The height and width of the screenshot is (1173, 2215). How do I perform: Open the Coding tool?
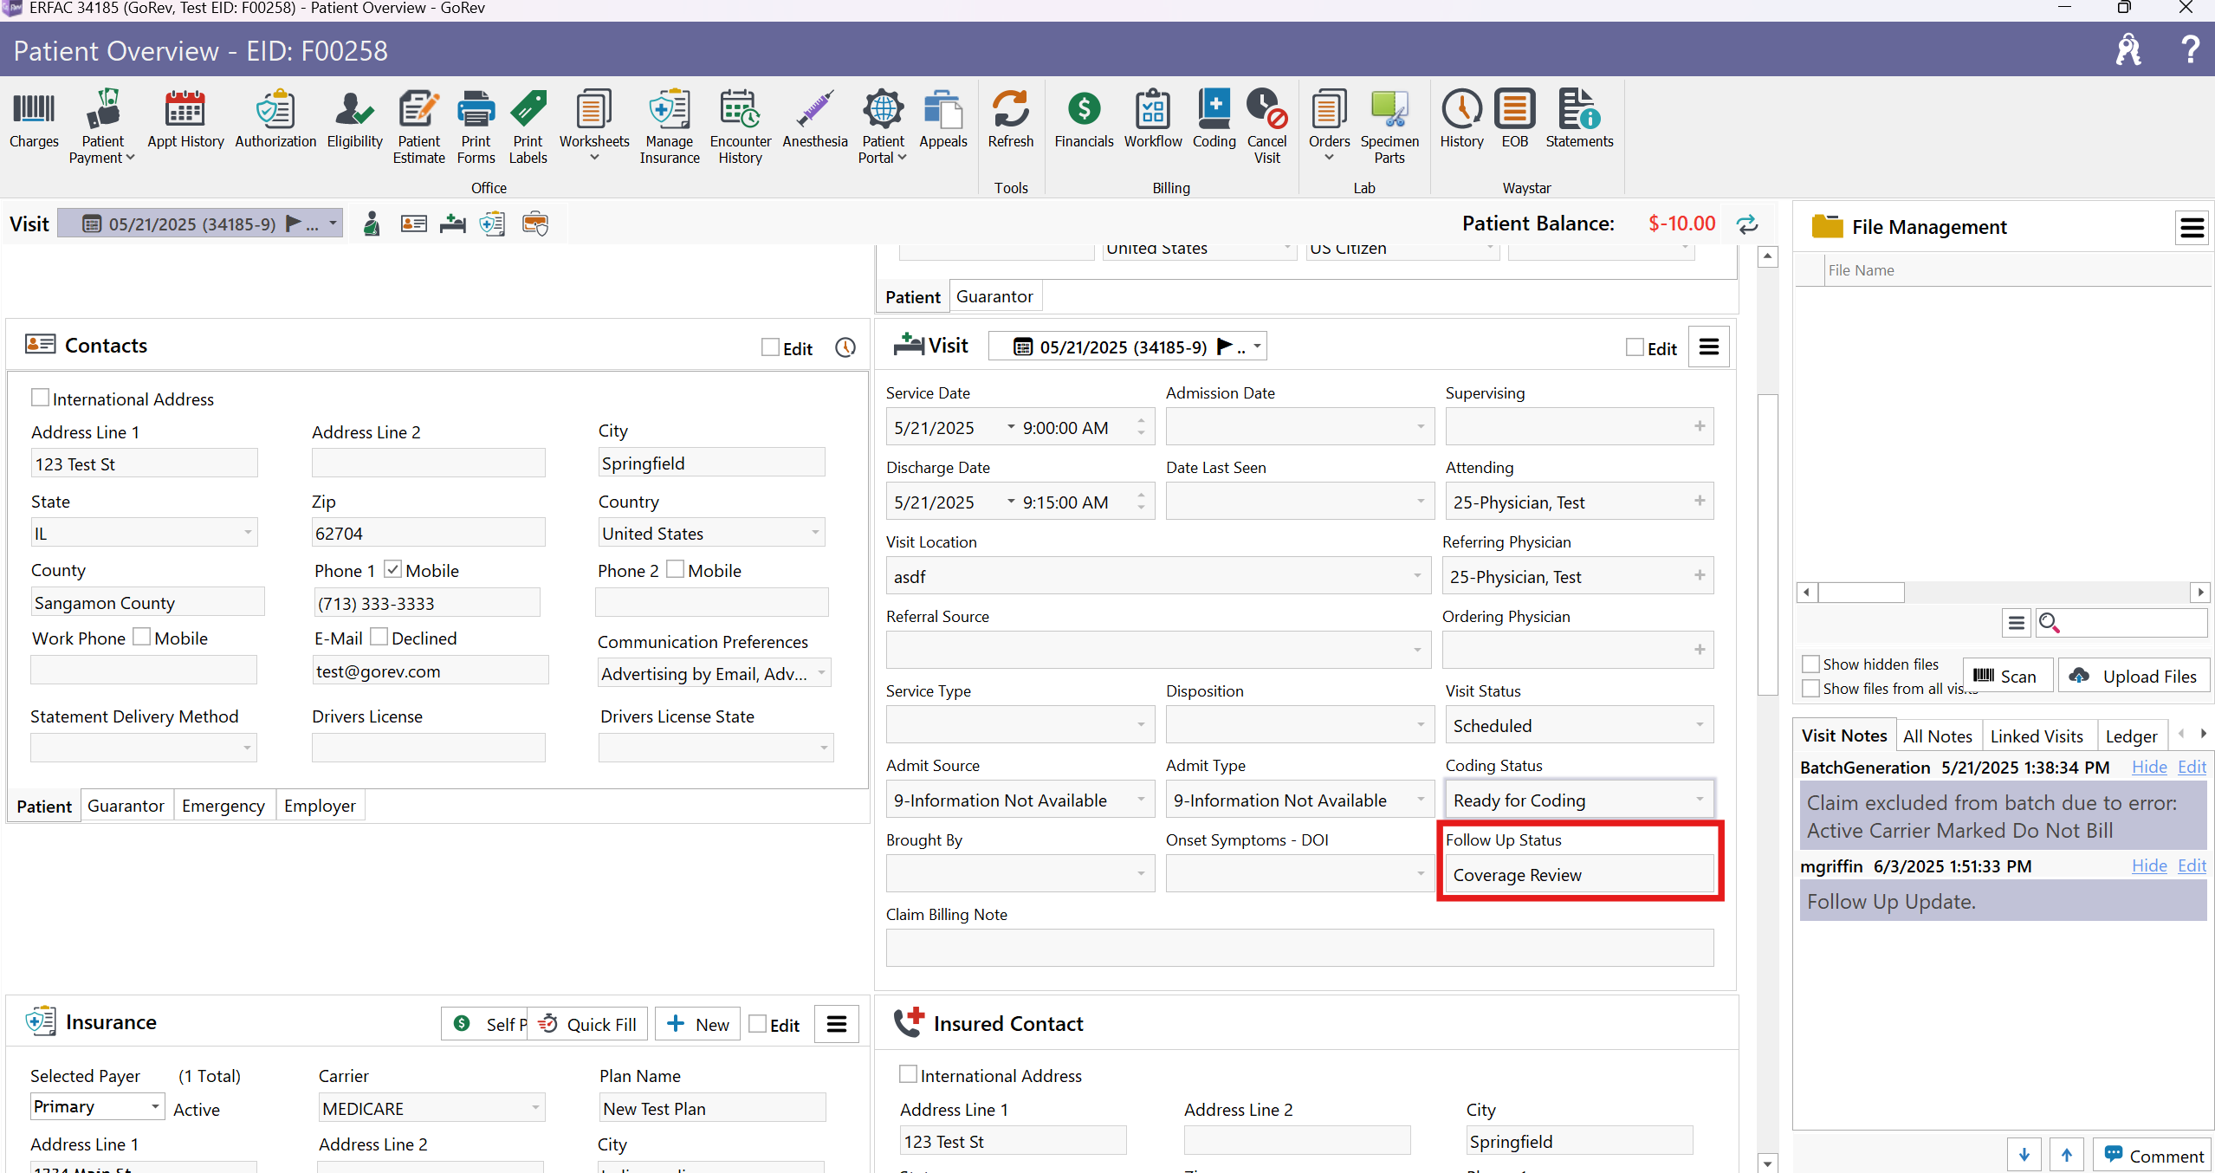[x=1214, y=120]
